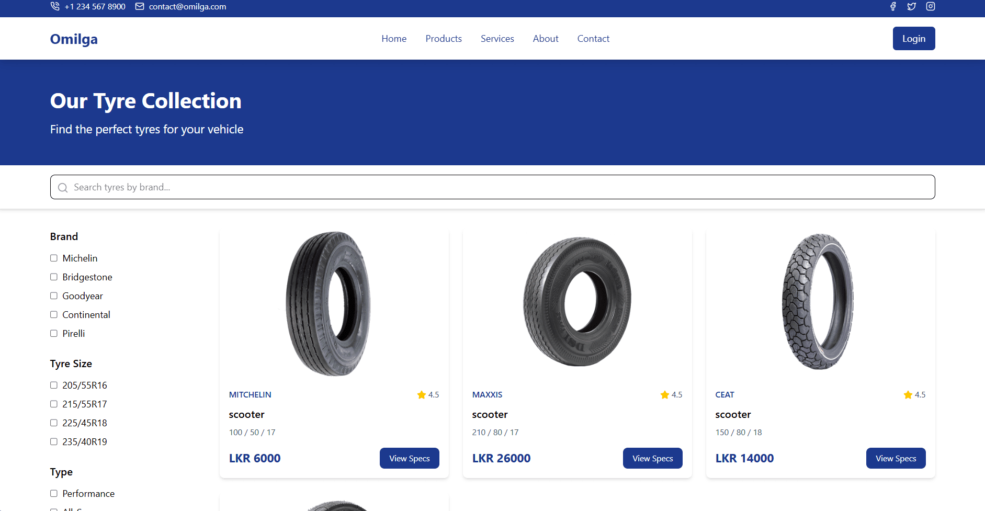The width and height of the screenshot is (985, 511).
Task: Open the Facebook social icon
Action: click(893, 6)
